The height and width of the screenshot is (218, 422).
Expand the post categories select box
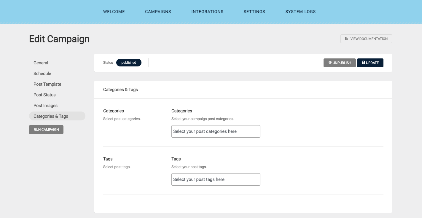pos(216,131)
